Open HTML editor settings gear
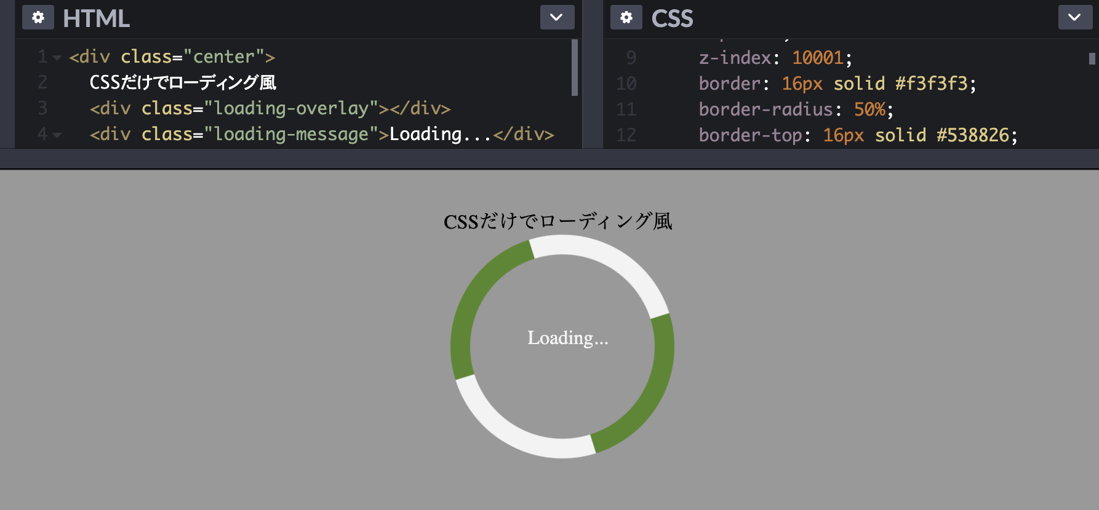1099x510 pixels. [38, 18]
